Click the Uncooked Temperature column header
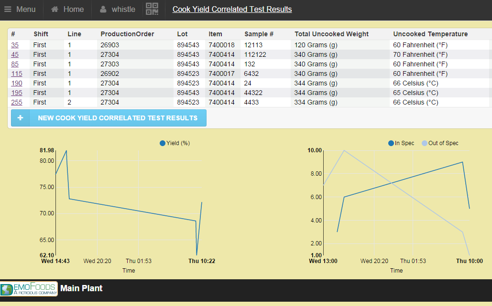Screen dimensions: 492x306 point(430,34)
